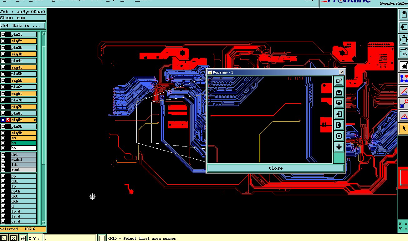Toggle display checkbox for layer sig2t
Image resolution: width=408 pixels, height=241 pixels.
click(3, 41)
